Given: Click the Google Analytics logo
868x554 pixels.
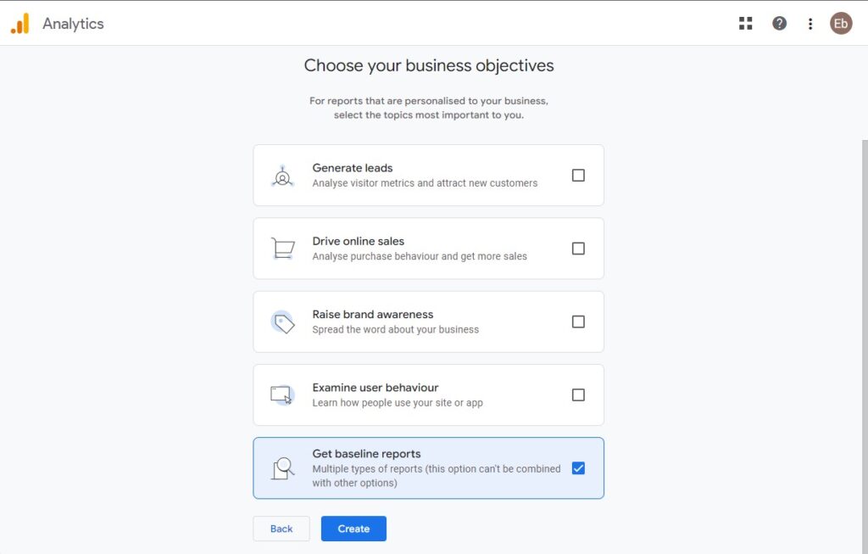Looking at the screenshot, I should (18, 23).
